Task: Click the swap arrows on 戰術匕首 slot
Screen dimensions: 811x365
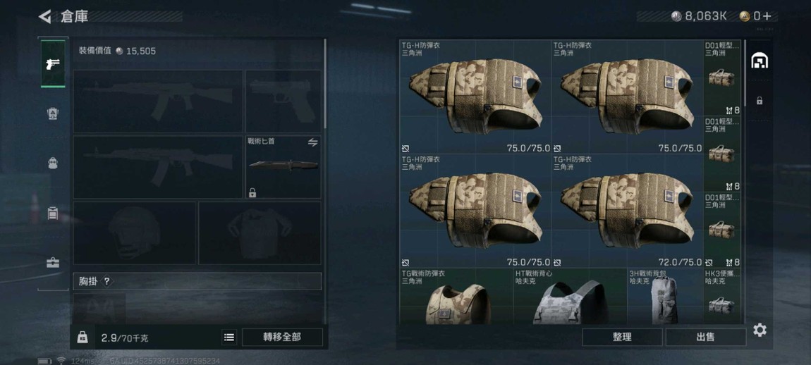Action: 312,142
